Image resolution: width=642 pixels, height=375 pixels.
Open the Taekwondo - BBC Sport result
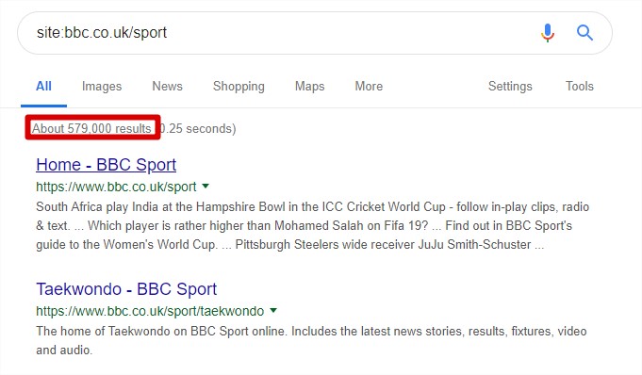click(126, 289)
